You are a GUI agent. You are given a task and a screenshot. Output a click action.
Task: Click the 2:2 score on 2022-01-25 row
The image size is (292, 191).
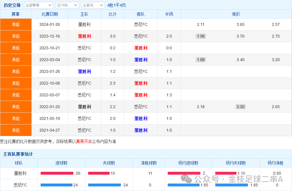click(113, 107)
